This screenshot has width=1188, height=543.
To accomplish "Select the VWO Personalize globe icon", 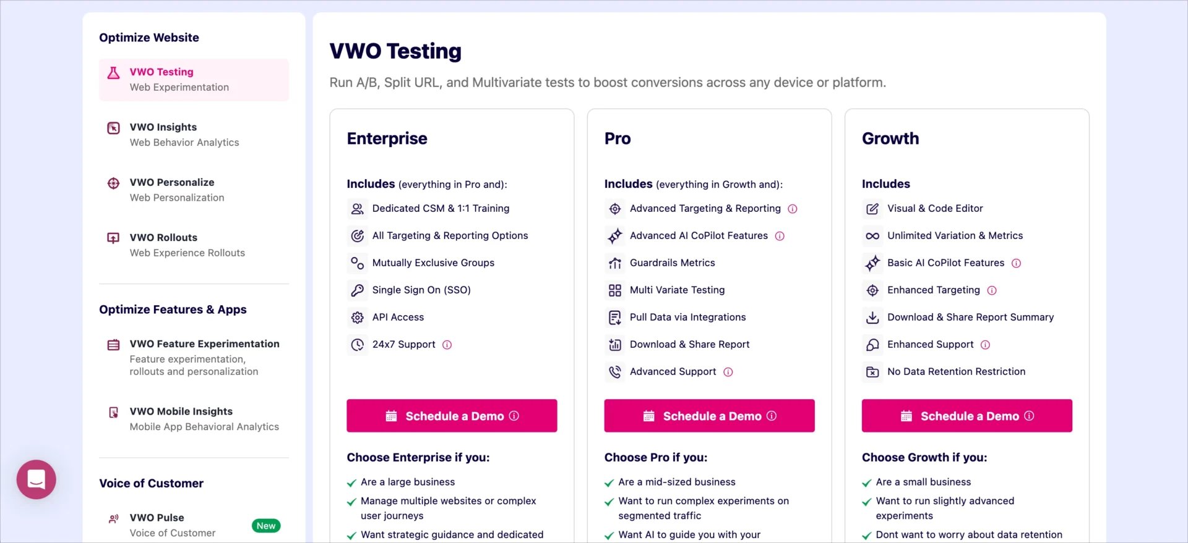I will click(x=113, y=183).
